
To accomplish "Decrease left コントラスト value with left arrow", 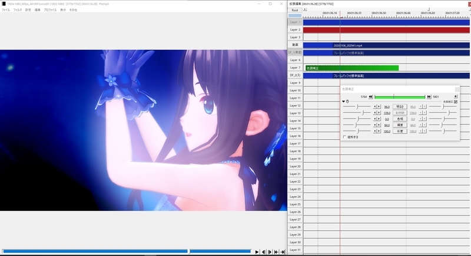I will (x=375, y=113).
